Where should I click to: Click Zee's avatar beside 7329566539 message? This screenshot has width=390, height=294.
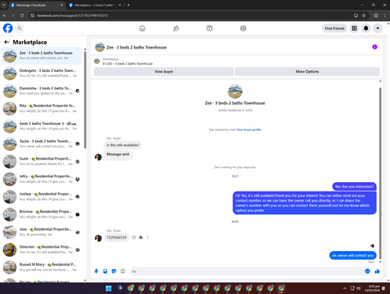(x=98, y=238)
